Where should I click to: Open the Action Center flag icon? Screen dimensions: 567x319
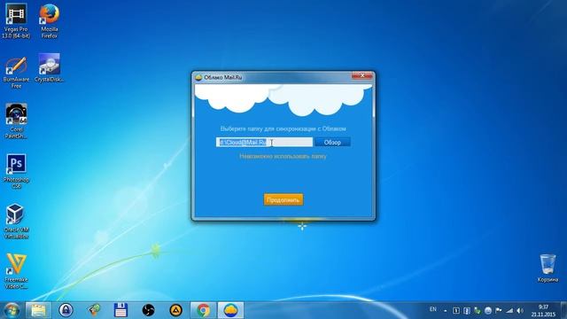499,311
